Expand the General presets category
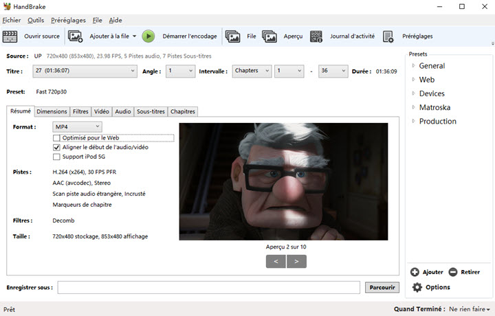This screenshot has width=495, height=316. 414,65
